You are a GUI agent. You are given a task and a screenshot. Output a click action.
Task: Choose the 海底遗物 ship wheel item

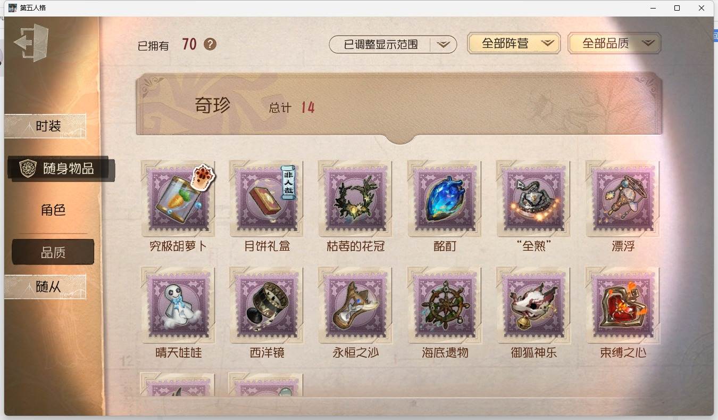(x=445, y=305)
